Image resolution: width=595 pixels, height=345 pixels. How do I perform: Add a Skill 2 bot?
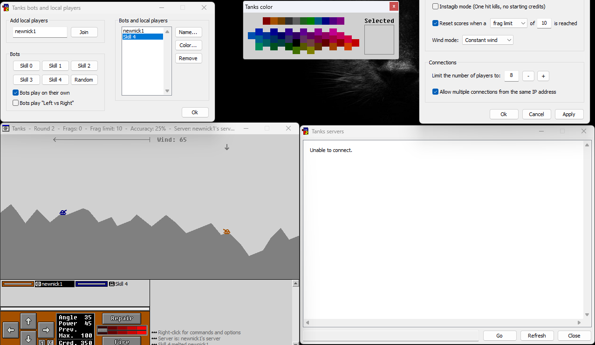[84, 66]
